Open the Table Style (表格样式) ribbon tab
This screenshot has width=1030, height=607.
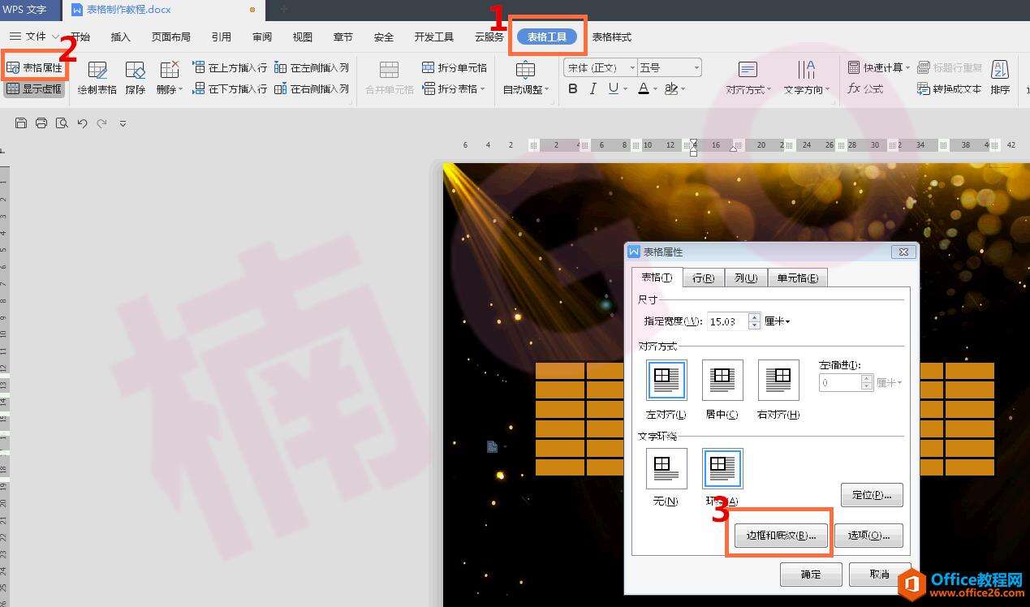(x=611, y=37)
